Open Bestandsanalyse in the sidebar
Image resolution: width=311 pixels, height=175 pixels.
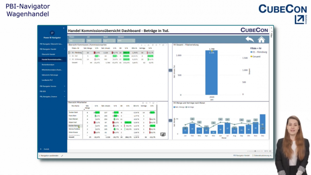tap(49, 64)
